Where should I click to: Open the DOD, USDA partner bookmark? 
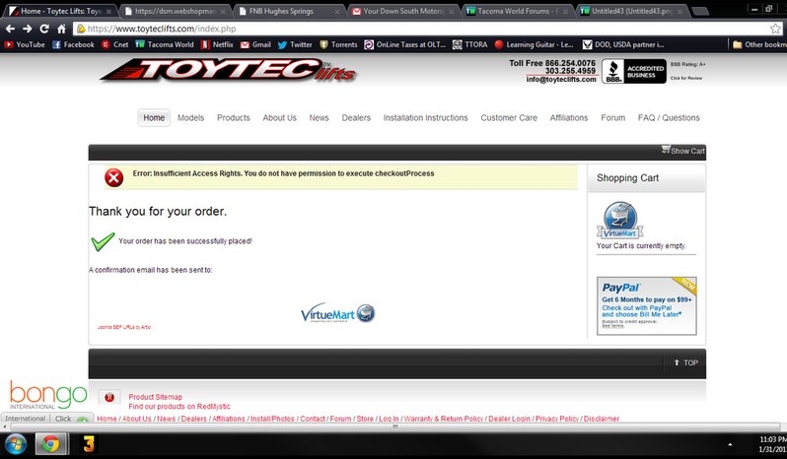[x=623, y=44]
